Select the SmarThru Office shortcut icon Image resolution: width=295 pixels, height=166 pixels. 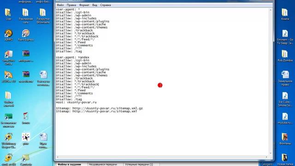pyautogui.click(x=8, y=58)
